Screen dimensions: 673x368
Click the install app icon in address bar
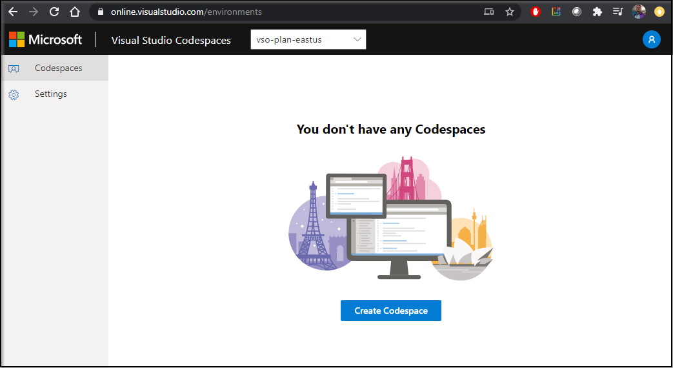[489, 12]
